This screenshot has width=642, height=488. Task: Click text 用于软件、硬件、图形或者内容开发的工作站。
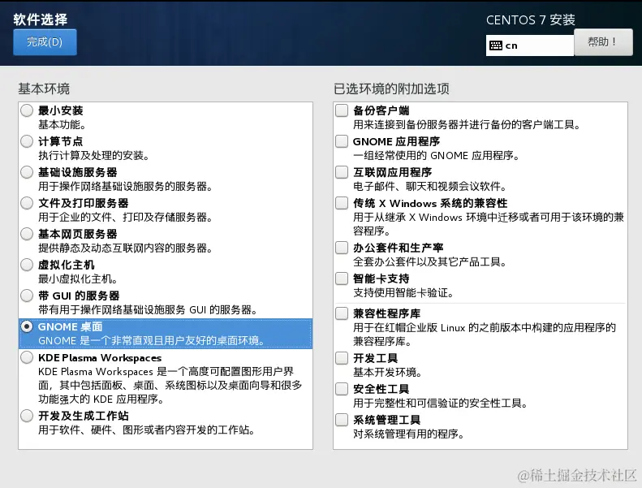147,430
